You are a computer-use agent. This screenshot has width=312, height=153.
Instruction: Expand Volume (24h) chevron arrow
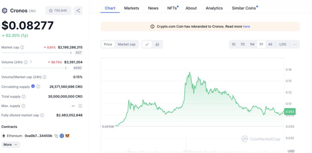pos(31,62)
